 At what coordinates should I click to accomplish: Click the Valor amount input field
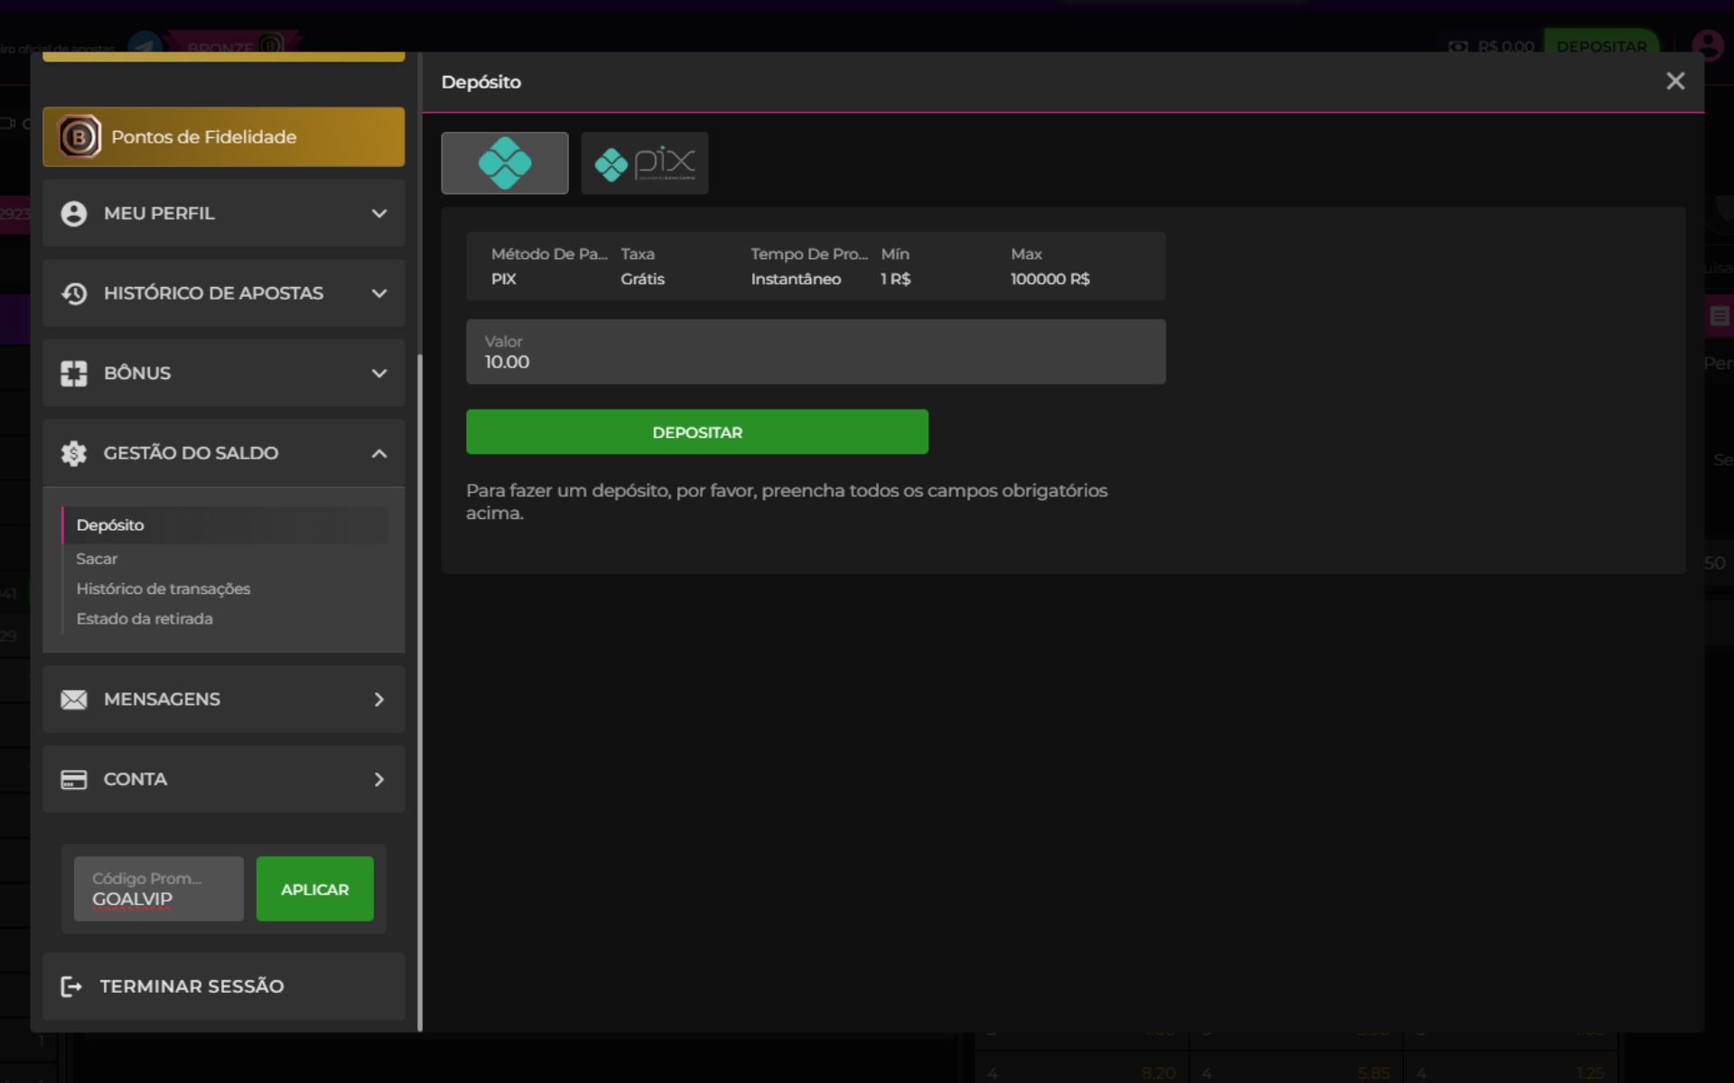(815, 353)
